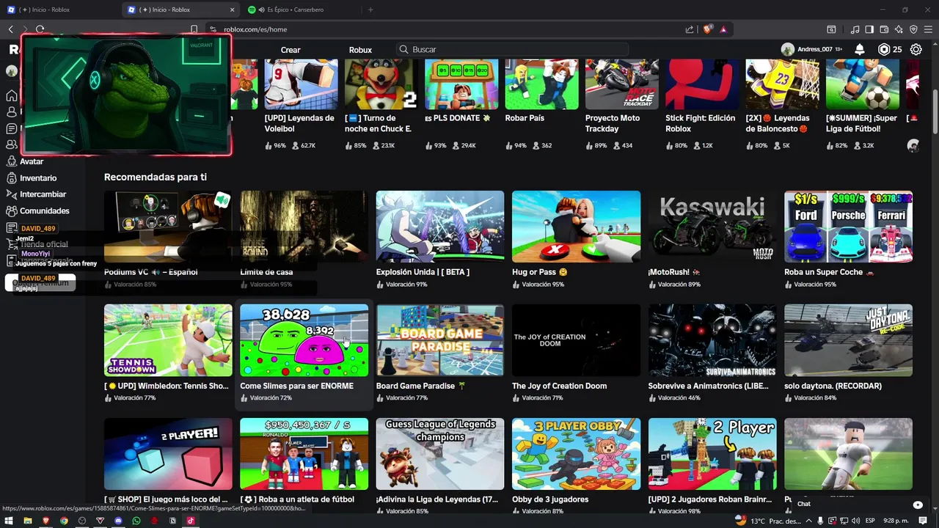Open the Leo AI sparkle icon
Viewport: 939px width, 528px height.
click(x=899, y=29)
